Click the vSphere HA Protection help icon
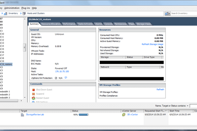The height and width of the screenshot is (131, 197). click(x=56, y=78)
